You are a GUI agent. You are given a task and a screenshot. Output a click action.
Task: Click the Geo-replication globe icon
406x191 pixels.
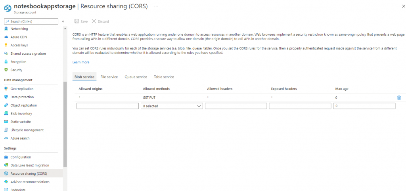(x=6, y=89)
